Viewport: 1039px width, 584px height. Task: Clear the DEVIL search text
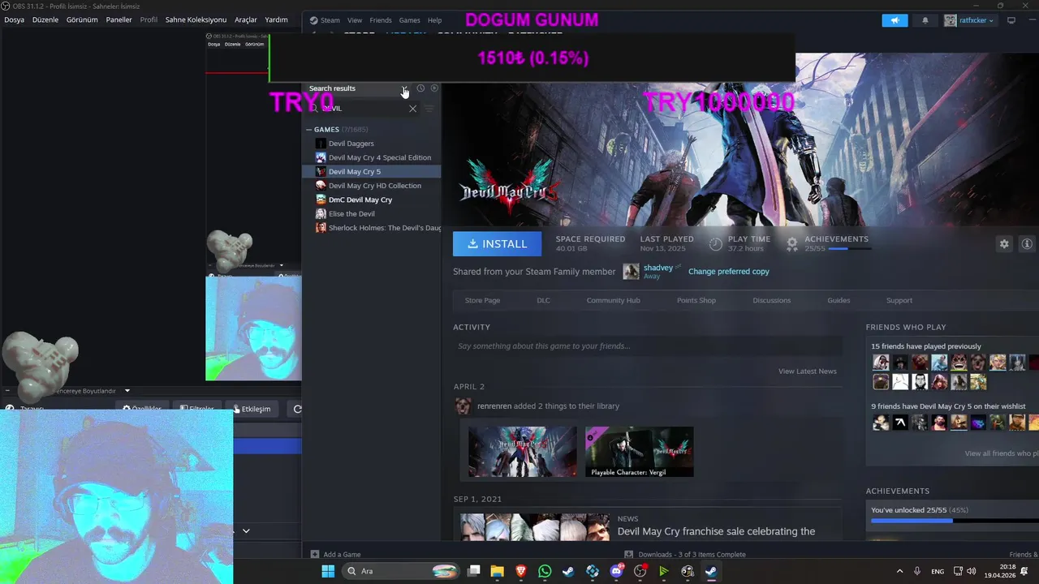(x=412, y=108)
